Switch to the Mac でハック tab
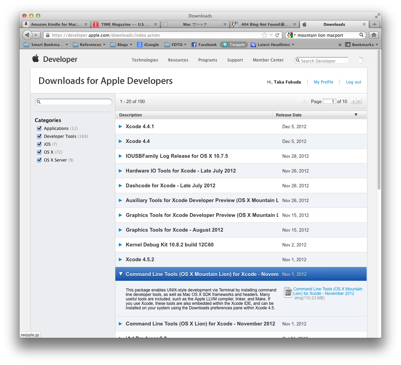 195,24
